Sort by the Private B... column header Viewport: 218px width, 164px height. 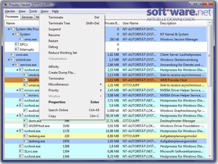[112, 23]
